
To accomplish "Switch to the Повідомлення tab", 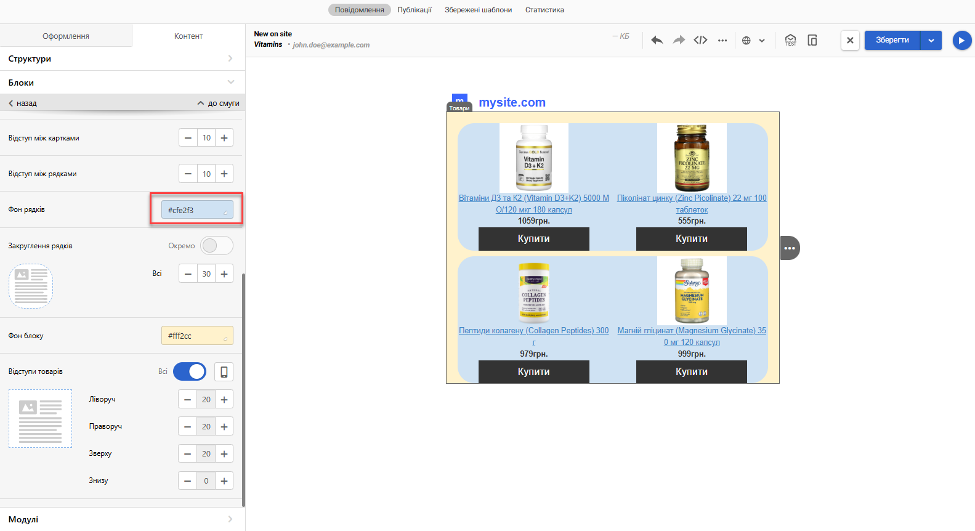I will point(360,10).
